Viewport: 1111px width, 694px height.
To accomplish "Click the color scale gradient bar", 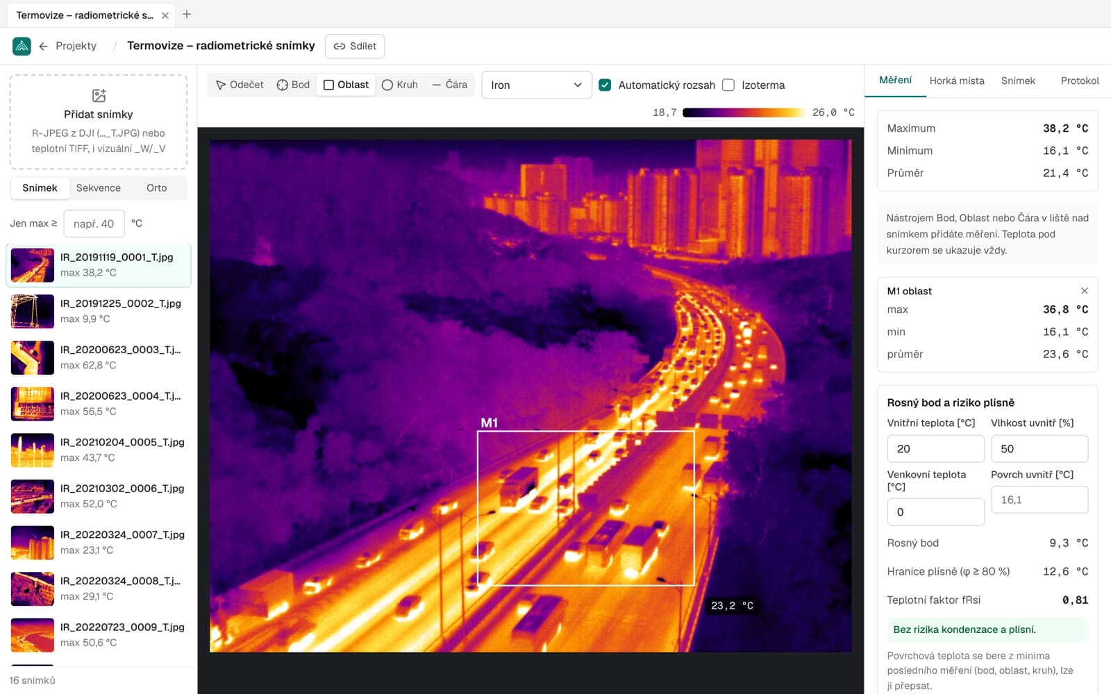I will point(742,112).
